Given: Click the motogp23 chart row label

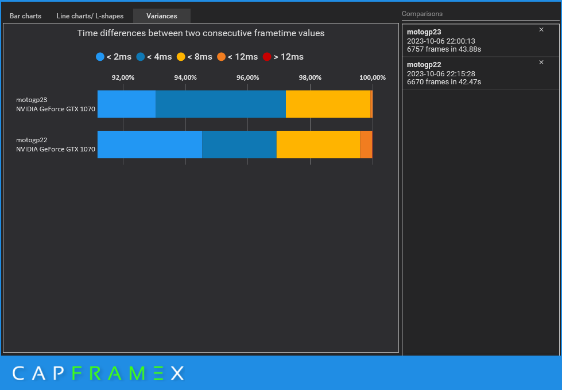Looking at the screenshot, I should tap(56, 104).
